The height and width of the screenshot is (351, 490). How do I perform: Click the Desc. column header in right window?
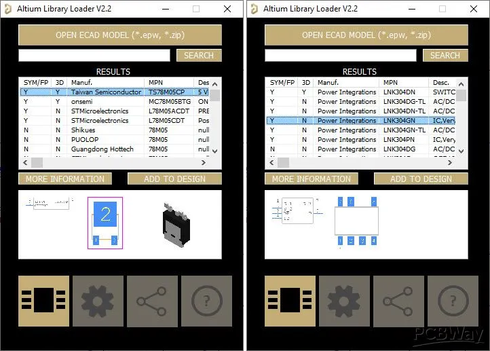click(442, 83)
